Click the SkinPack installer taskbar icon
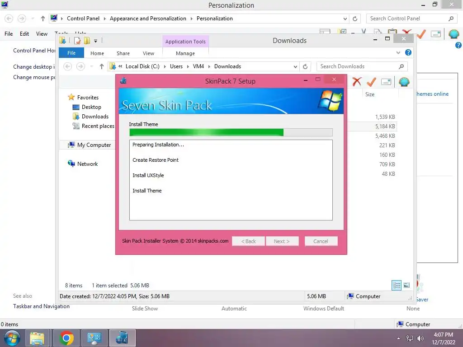Viewport: 463px width, 347px height. pos(122,338)
